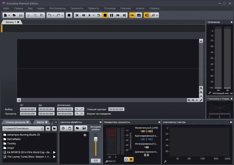Add an effect with the plus icon
234x165 pixels.
tap(85, 135)
